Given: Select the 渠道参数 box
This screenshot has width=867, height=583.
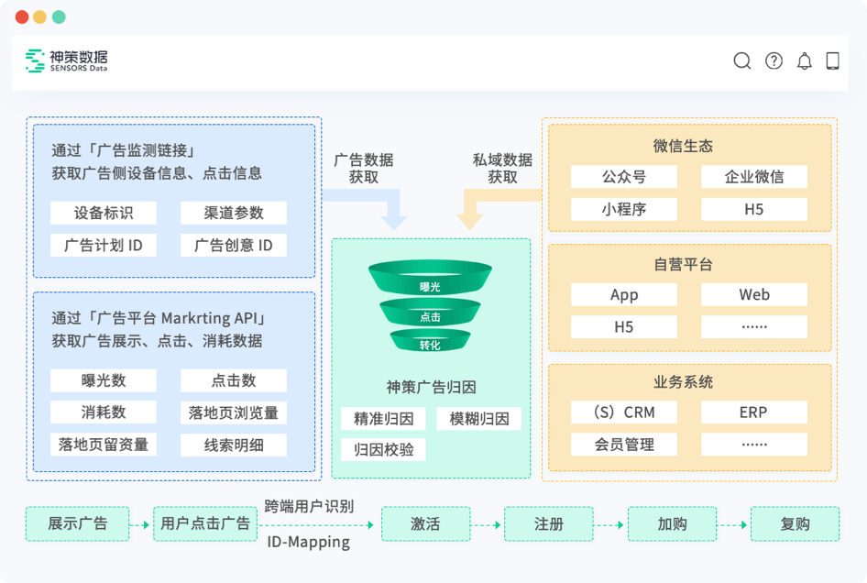Looking at the screenshot, I should pos(234,213).
